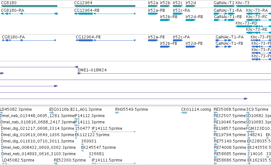Click the Dmel_neb_010816_0688_2417.3prime label
Image resolution: width=271 pixels, height=165 pixels.
pos(37,122)
